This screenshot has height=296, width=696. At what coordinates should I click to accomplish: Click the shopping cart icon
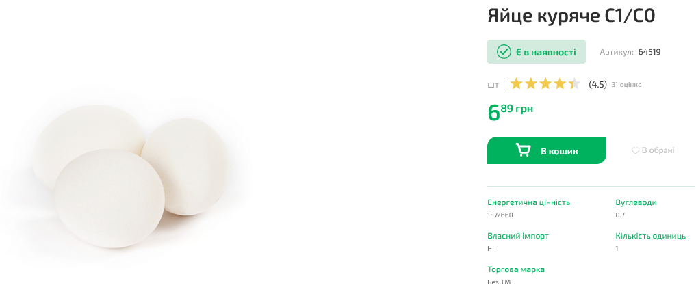pyautogui.click(x=523, y=150)
